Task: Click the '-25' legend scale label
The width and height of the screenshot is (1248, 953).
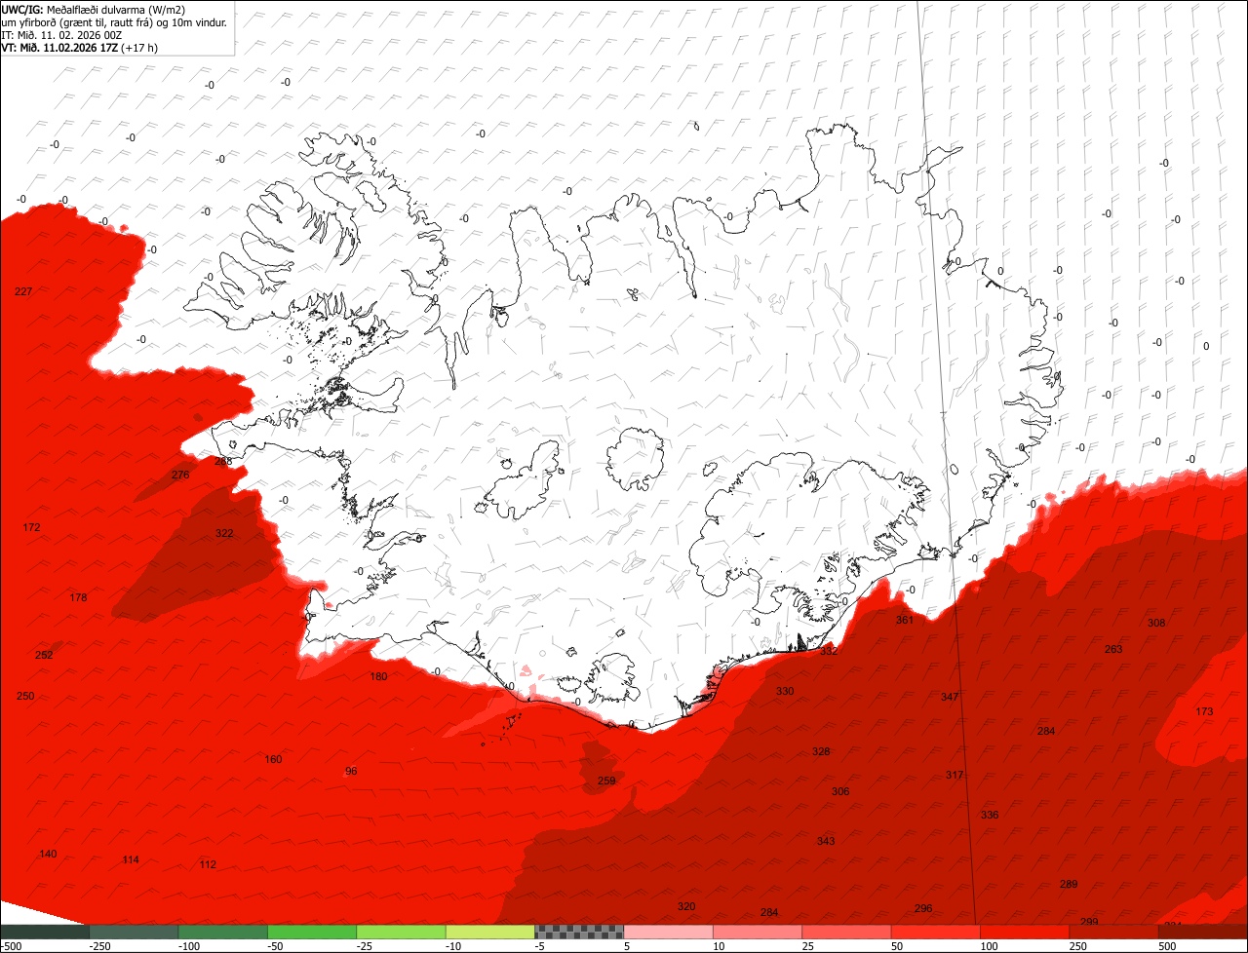Action: pos(366,946)
